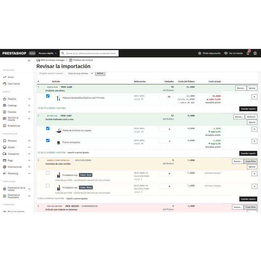The width and height of the screenshot is (261, 261).
Task: Uncheck Polvos compactos checkbox
Action: [x=48, y=141]
